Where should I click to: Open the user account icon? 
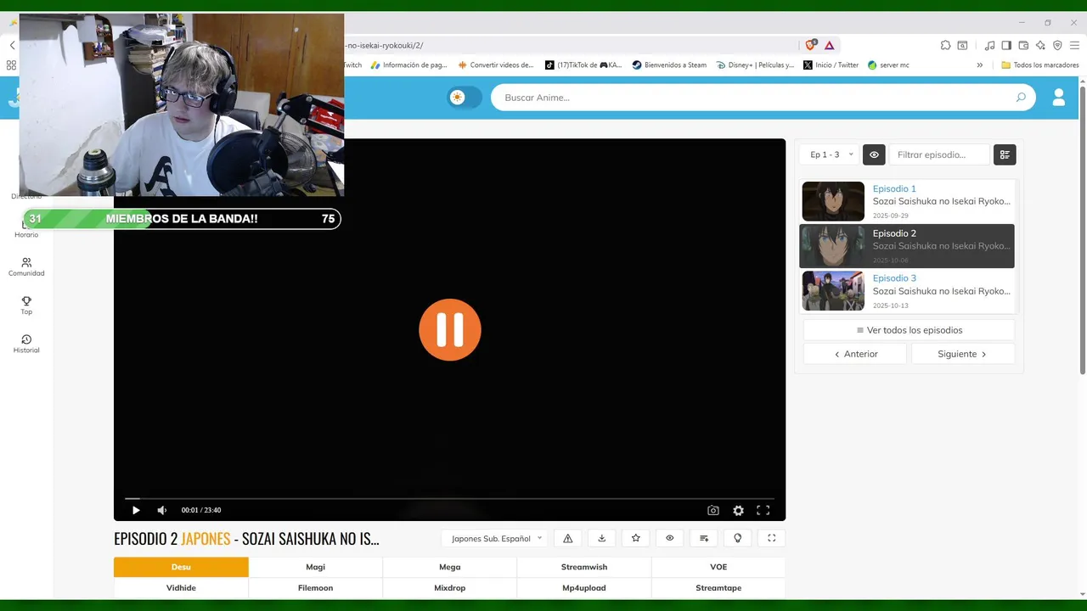1059,98
